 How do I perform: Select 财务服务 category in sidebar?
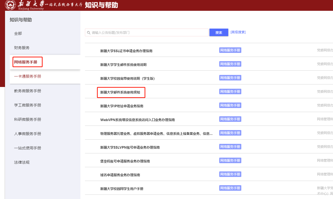click(x=22, y=48)
